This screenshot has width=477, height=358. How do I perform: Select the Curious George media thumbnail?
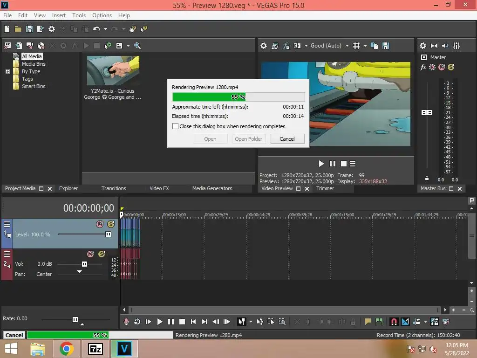[113, 71]
